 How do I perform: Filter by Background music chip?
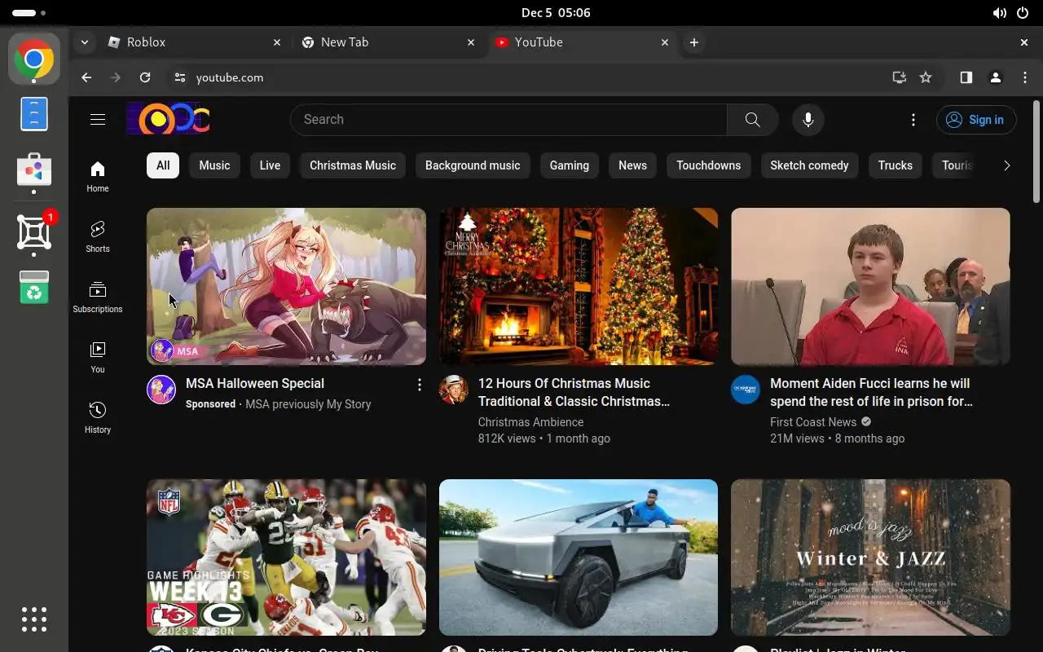click(473, 165)
